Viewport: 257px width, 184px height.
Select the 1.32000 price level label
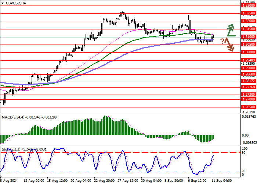pyautogui.click(x=249, y=21)
